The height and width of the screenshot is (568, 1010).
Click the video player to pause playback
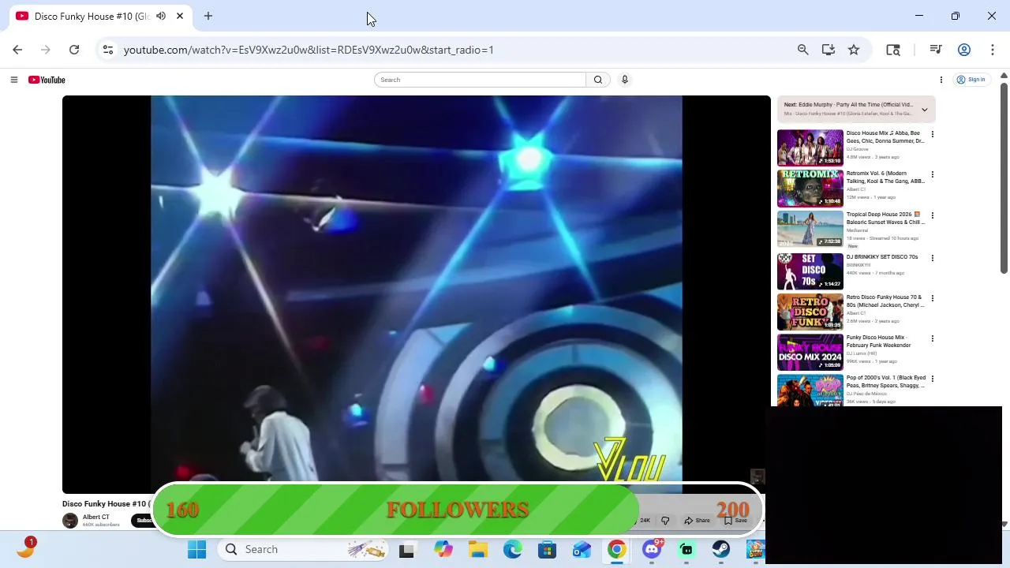[x=417, y=294]
